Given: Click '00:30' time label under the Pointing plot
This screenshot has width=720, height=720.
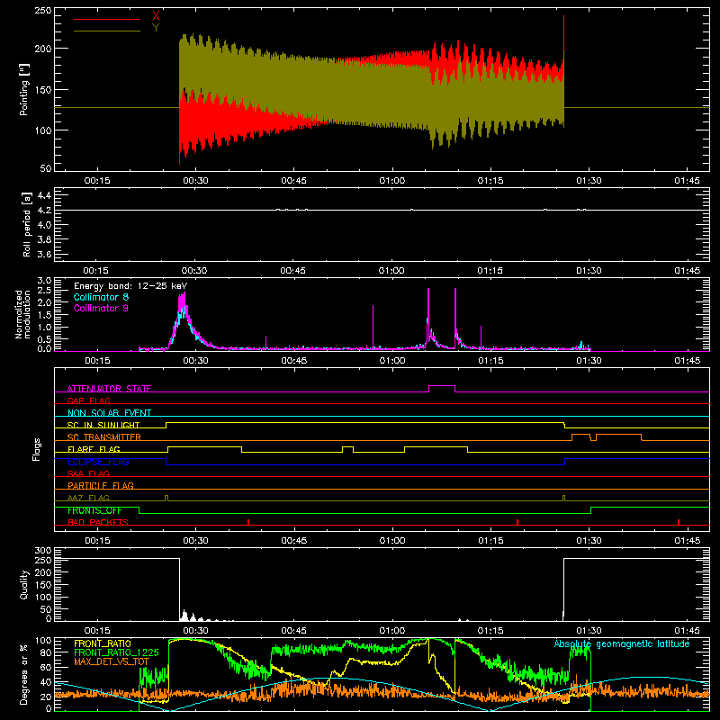Looking at the screenshot, I should (x=195, y=181).
